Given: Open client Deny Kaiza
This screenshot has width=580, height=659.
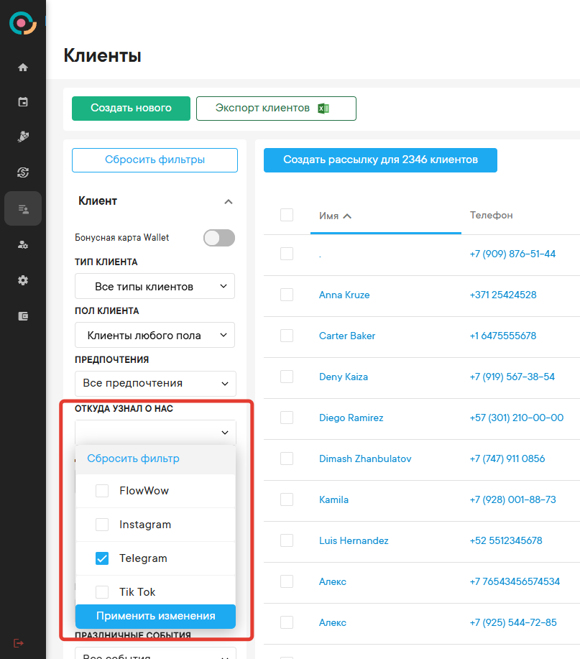Looking at the screenshot, I should (344, 377).
